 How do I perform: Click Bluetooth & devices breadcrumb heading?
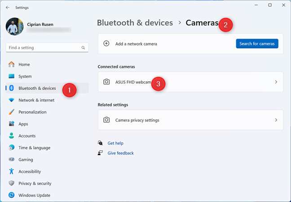point(135,23)
